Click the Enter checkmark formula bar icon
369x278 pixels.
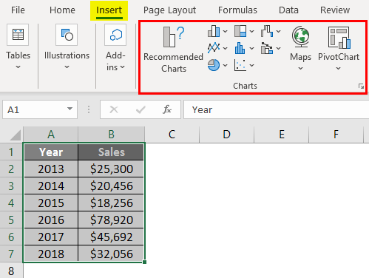(x=141, y=109)
